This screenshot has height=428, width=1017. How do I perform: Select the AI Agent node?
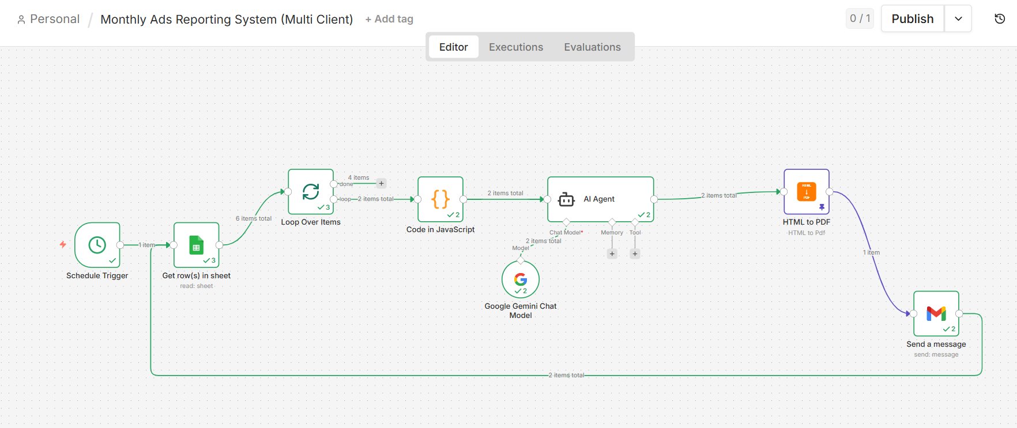600,199
